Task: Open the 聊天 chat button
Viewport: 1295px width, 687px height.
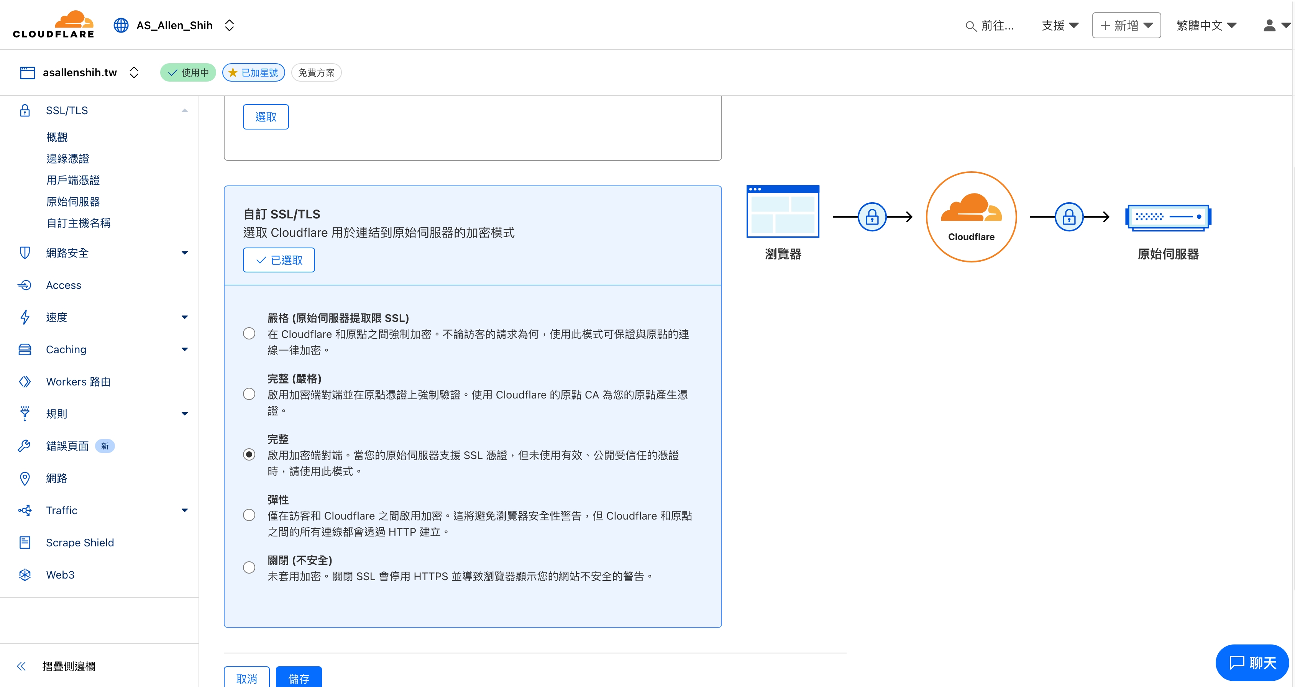Action: tap(1252, 663)
